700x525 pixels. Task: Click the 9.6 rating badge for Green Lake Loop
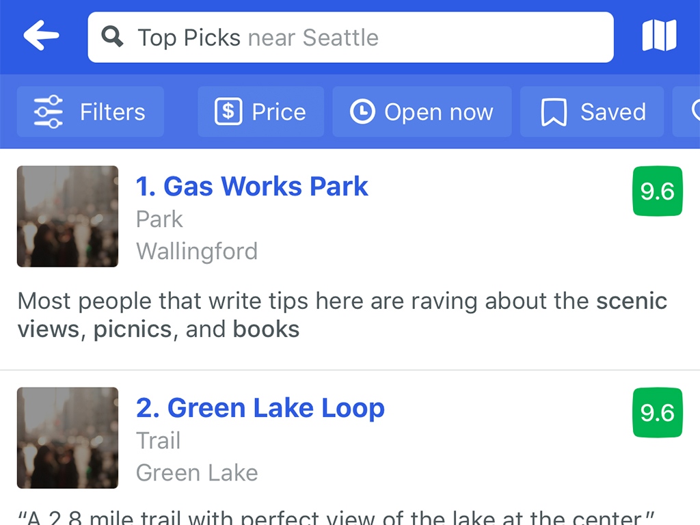(x=657, y=413)
